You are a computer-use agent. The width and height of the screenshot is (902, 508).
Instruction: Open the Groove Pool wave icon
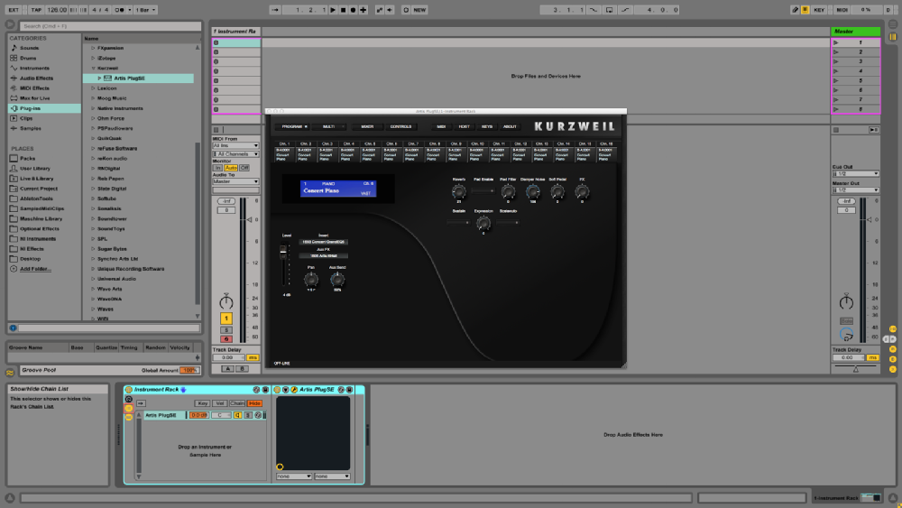[10, 371]
